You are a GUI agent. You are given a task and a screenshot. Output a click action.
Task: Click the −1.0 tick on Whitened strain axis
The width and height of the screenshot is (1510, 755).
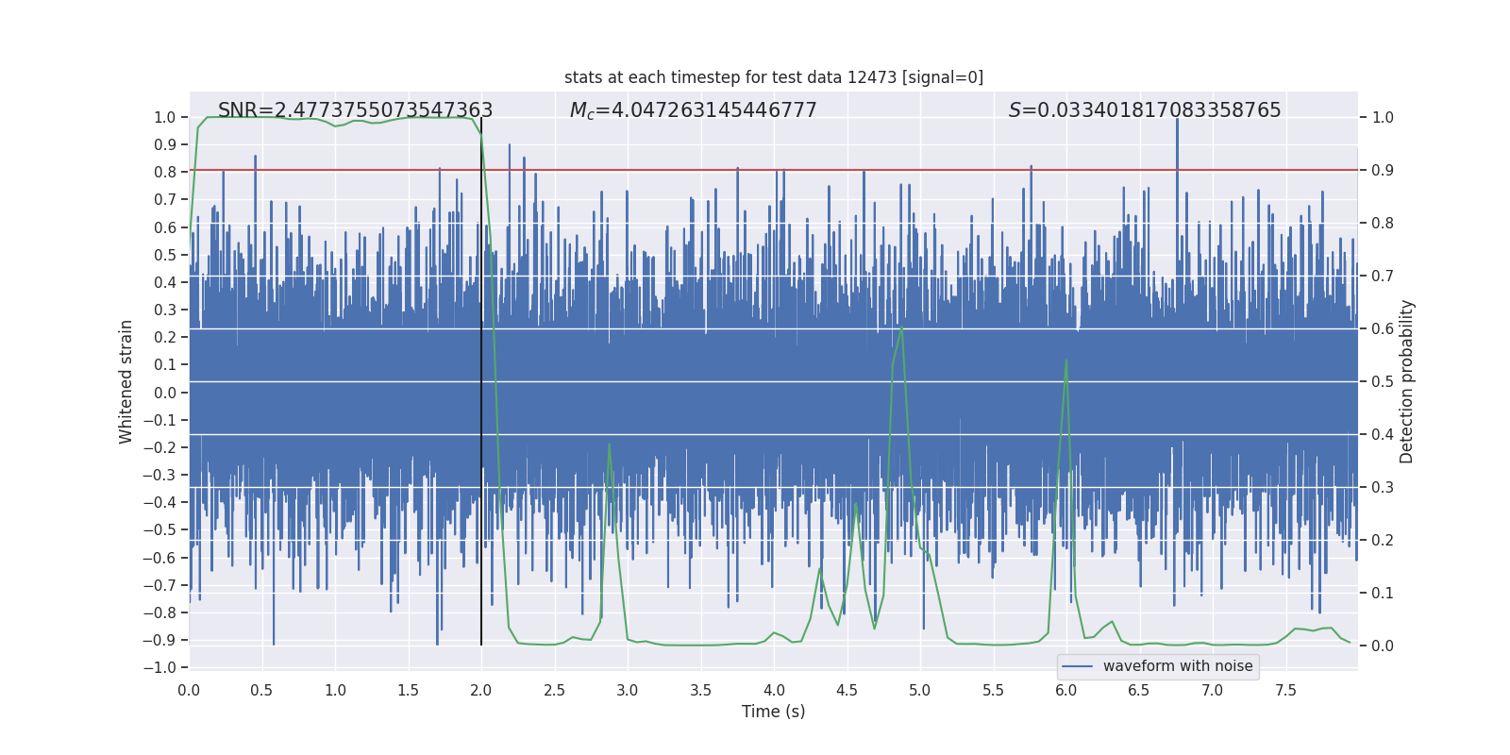pos(159,667)
